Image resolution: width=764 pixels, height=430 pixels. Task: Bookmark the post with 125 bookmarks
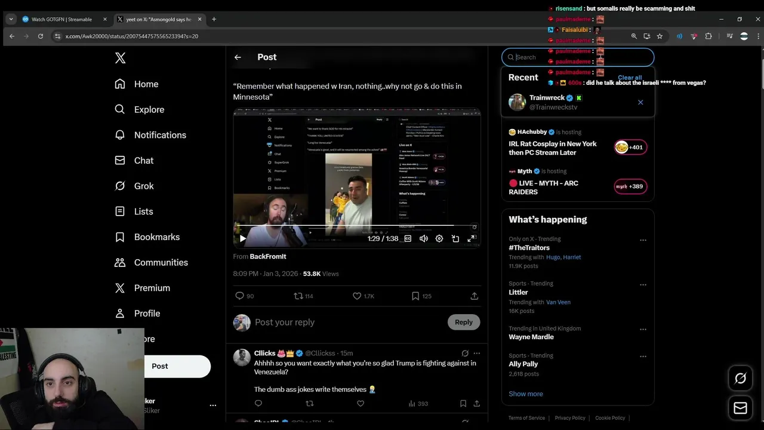coord(421,296)
